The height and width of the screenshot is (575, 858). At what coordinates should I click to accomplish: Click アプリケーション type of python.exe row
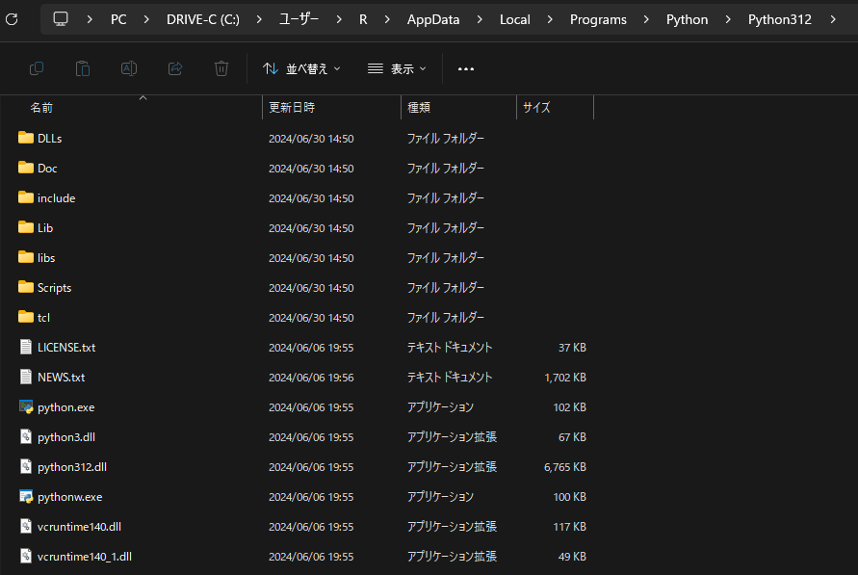click(x=440, y=407)
